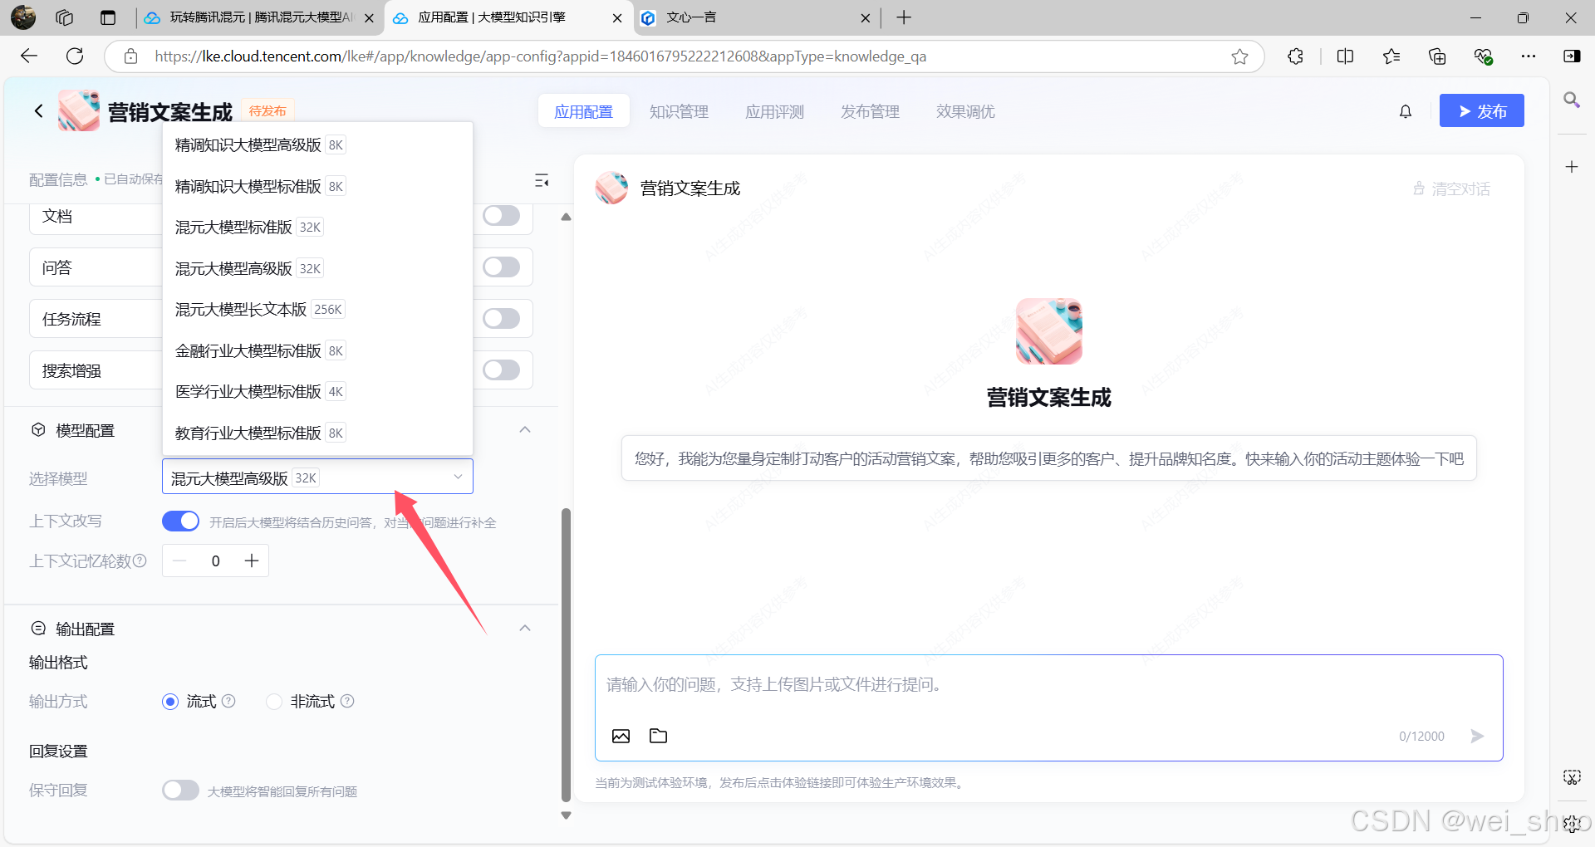Image resolution: width=1595 pixels, height=847 pixels.
Task: Choose 混元大模型高级版 32K in the list
Action: (x=317, y=268)
